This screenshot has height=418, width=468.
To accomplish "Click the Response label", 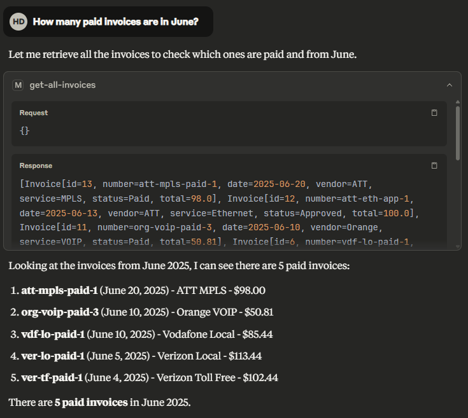I will 36,166.
